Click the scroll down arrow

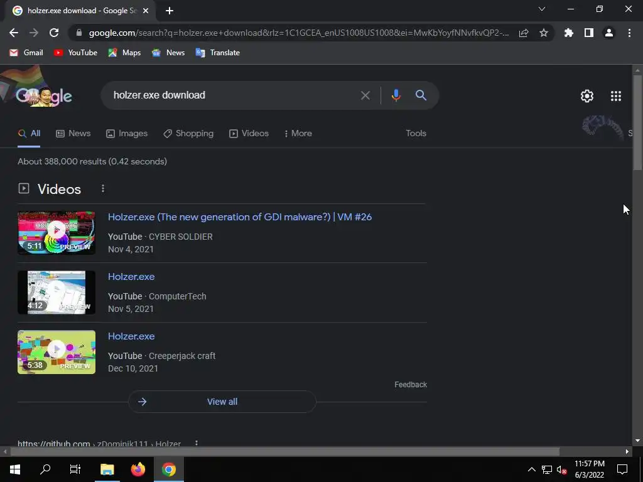(x=637, y=441)
